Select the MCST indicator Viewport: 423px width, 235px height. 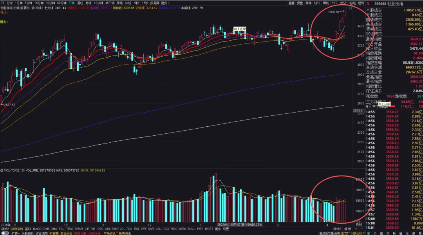[209, 229]
